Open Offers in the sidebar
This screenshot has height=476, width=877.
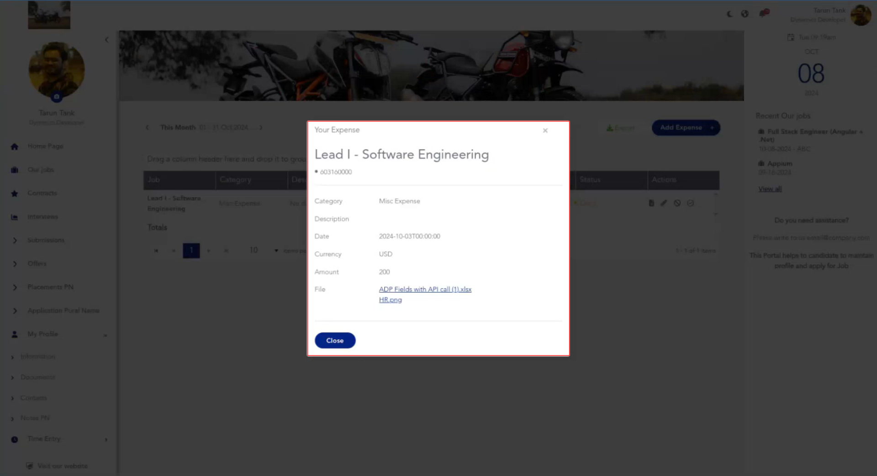37,264
